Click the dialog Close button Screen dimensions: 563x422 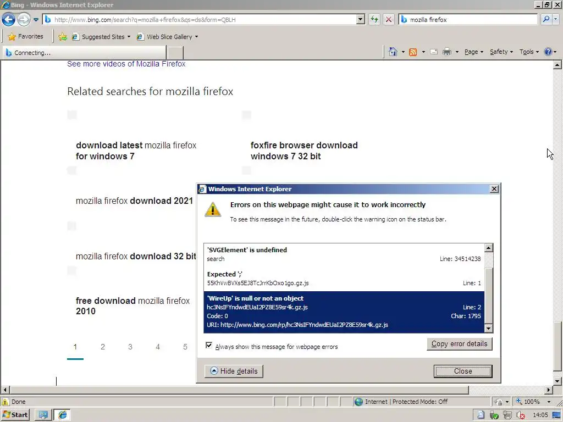click(x=463, y=371)
